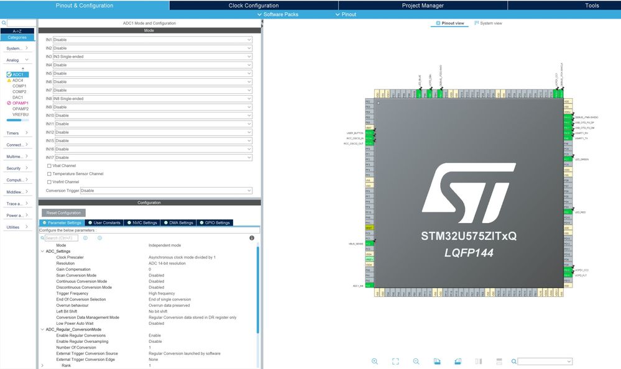Open the IN1 dropdown
This screenshot has height=369, width=621.
point(152,40)
